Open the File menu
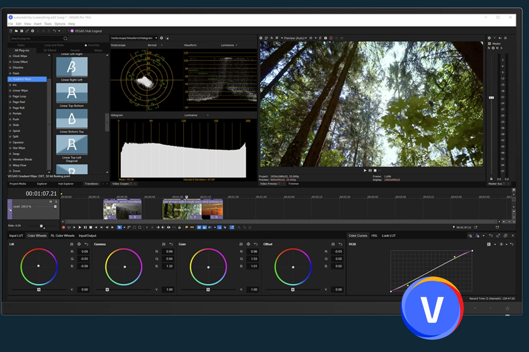 (x=10, y=24)
